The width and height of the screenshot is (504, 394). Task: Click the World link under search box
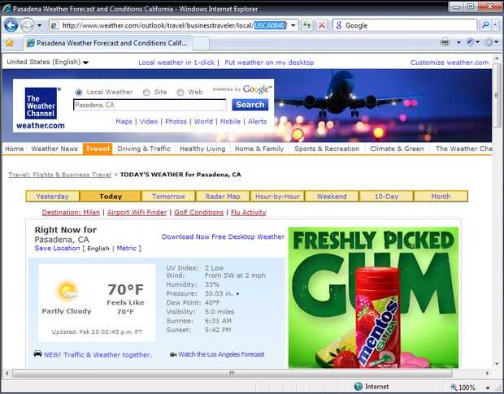[203, 121]
